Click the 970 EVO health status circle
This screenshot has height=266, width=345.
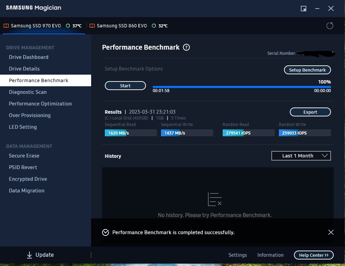[68, 26]
